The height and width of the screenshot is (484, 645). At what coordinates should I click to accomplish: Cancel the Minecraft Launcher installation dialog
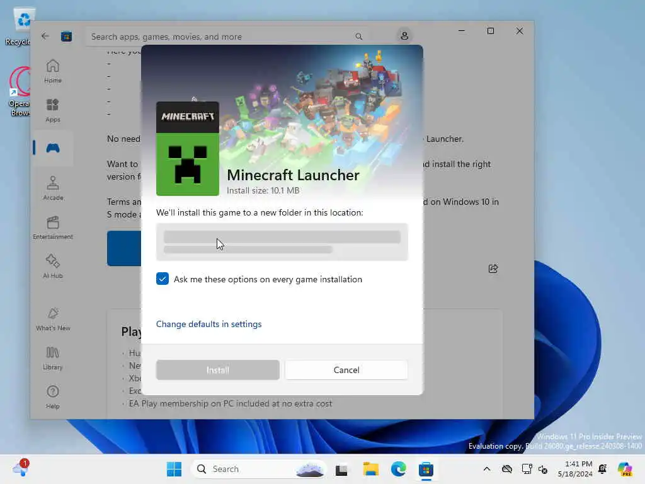pyautogui.click(x=346, y=370)
